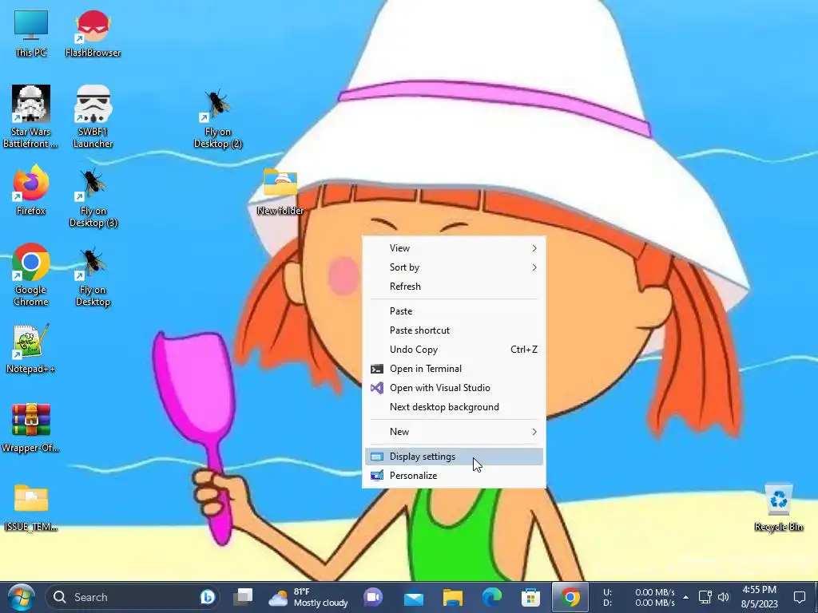Choose Open in Terminal
818x613 pixels.
[454, 369]
